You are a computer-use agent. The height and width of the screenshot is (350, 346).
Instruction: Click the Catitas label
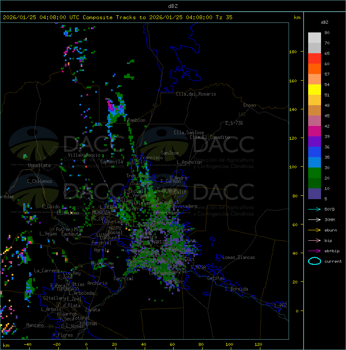click(216, 278)
